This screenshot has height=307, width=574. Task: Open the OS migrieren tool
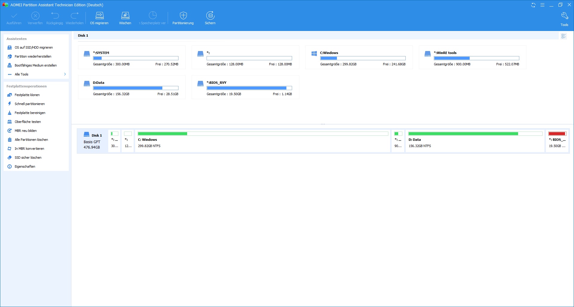pos(100,18)
